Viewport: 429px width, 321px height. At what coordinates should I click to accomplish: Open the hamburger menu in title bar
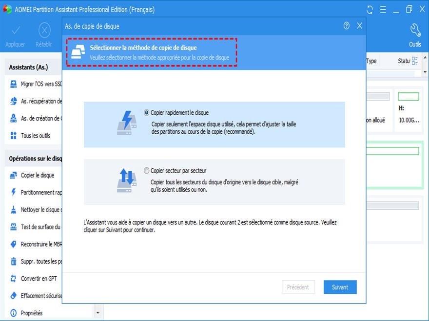click(x=383, y=10)
